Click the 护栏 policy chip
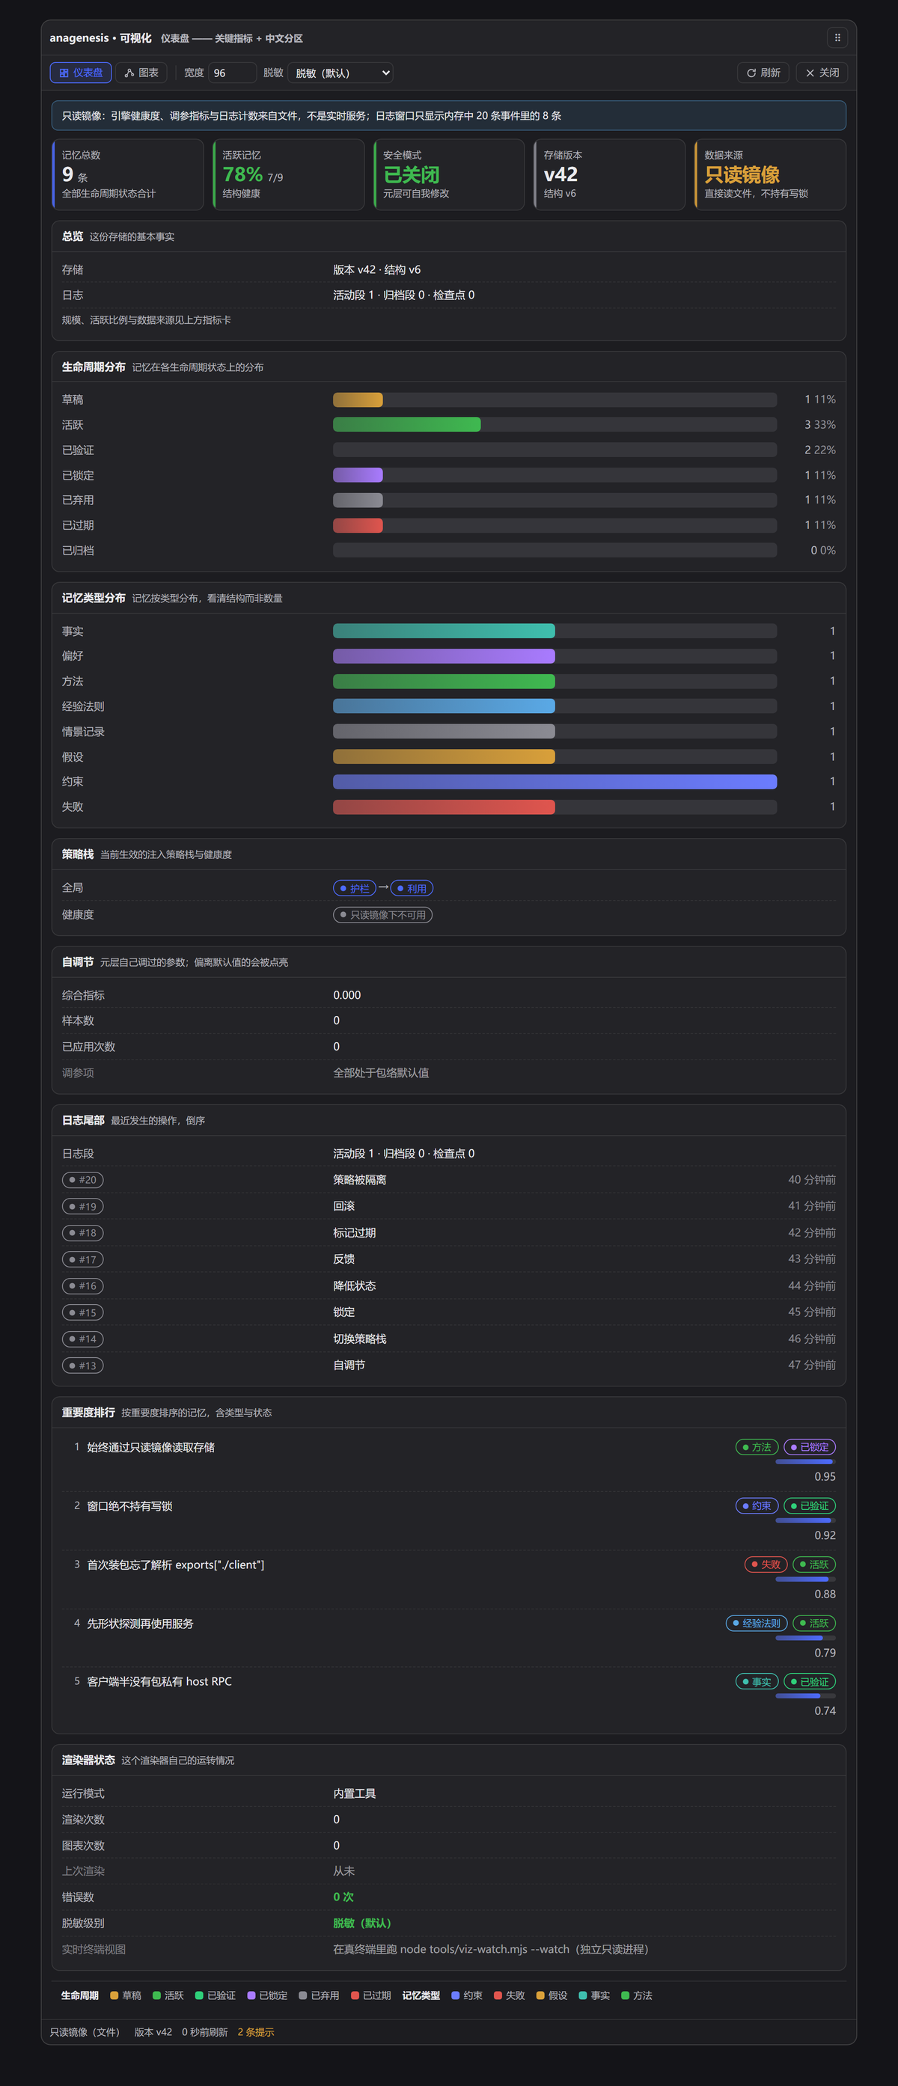The height and width of the screenshot is (2086, 898). (355, 888)
